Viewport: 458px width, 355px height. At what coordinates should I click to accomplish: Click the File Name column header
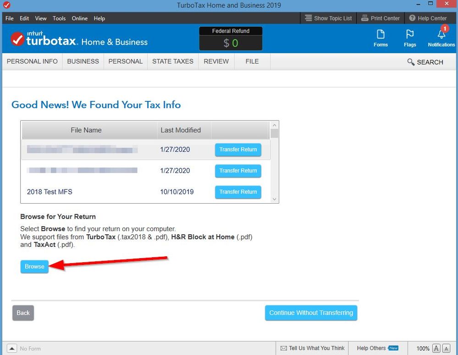(x=89, y=130)
